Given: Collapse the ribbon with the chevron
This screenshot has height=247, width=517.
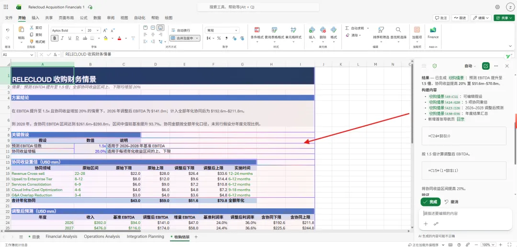Looking at the screenshot, I should [511, 47].
